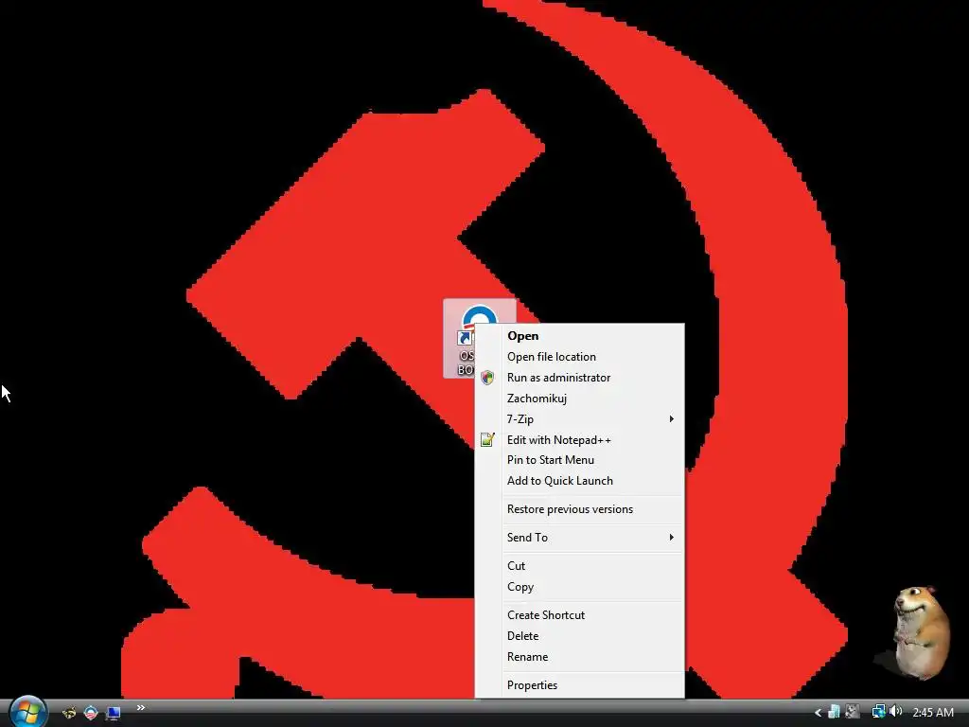Show hidden tray icons arrow
The height and width of the screenshot is (727, 969).
click(818, 713)
